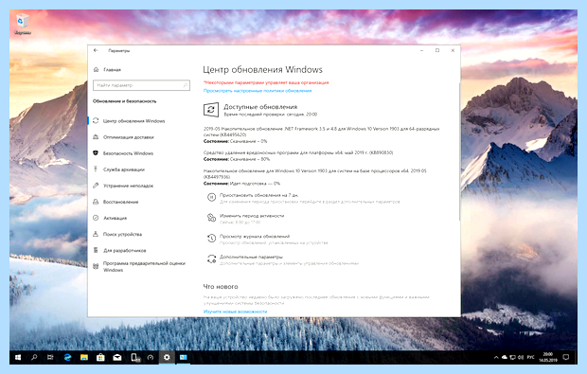The height and width of the screenshot is (374, 587).
Task: Click the Что нового heading
Action: tap(221, 286)
